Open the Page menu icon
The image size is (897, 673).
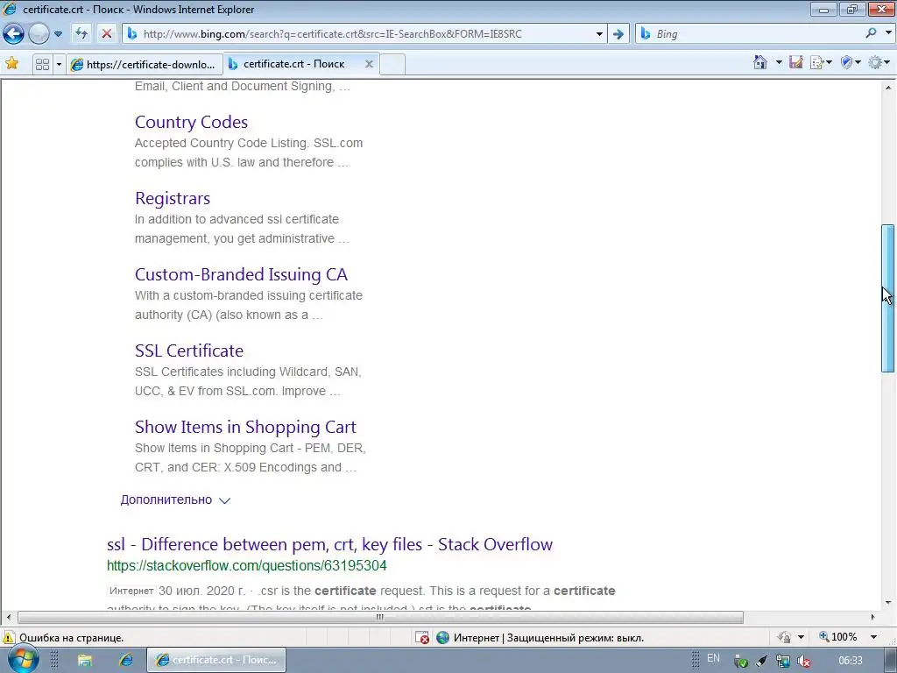[820, 62]
